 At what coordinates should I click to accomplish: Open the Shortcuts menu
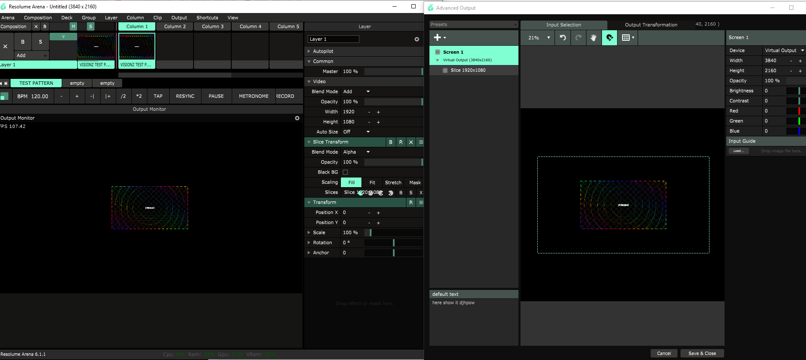point(207,18)
